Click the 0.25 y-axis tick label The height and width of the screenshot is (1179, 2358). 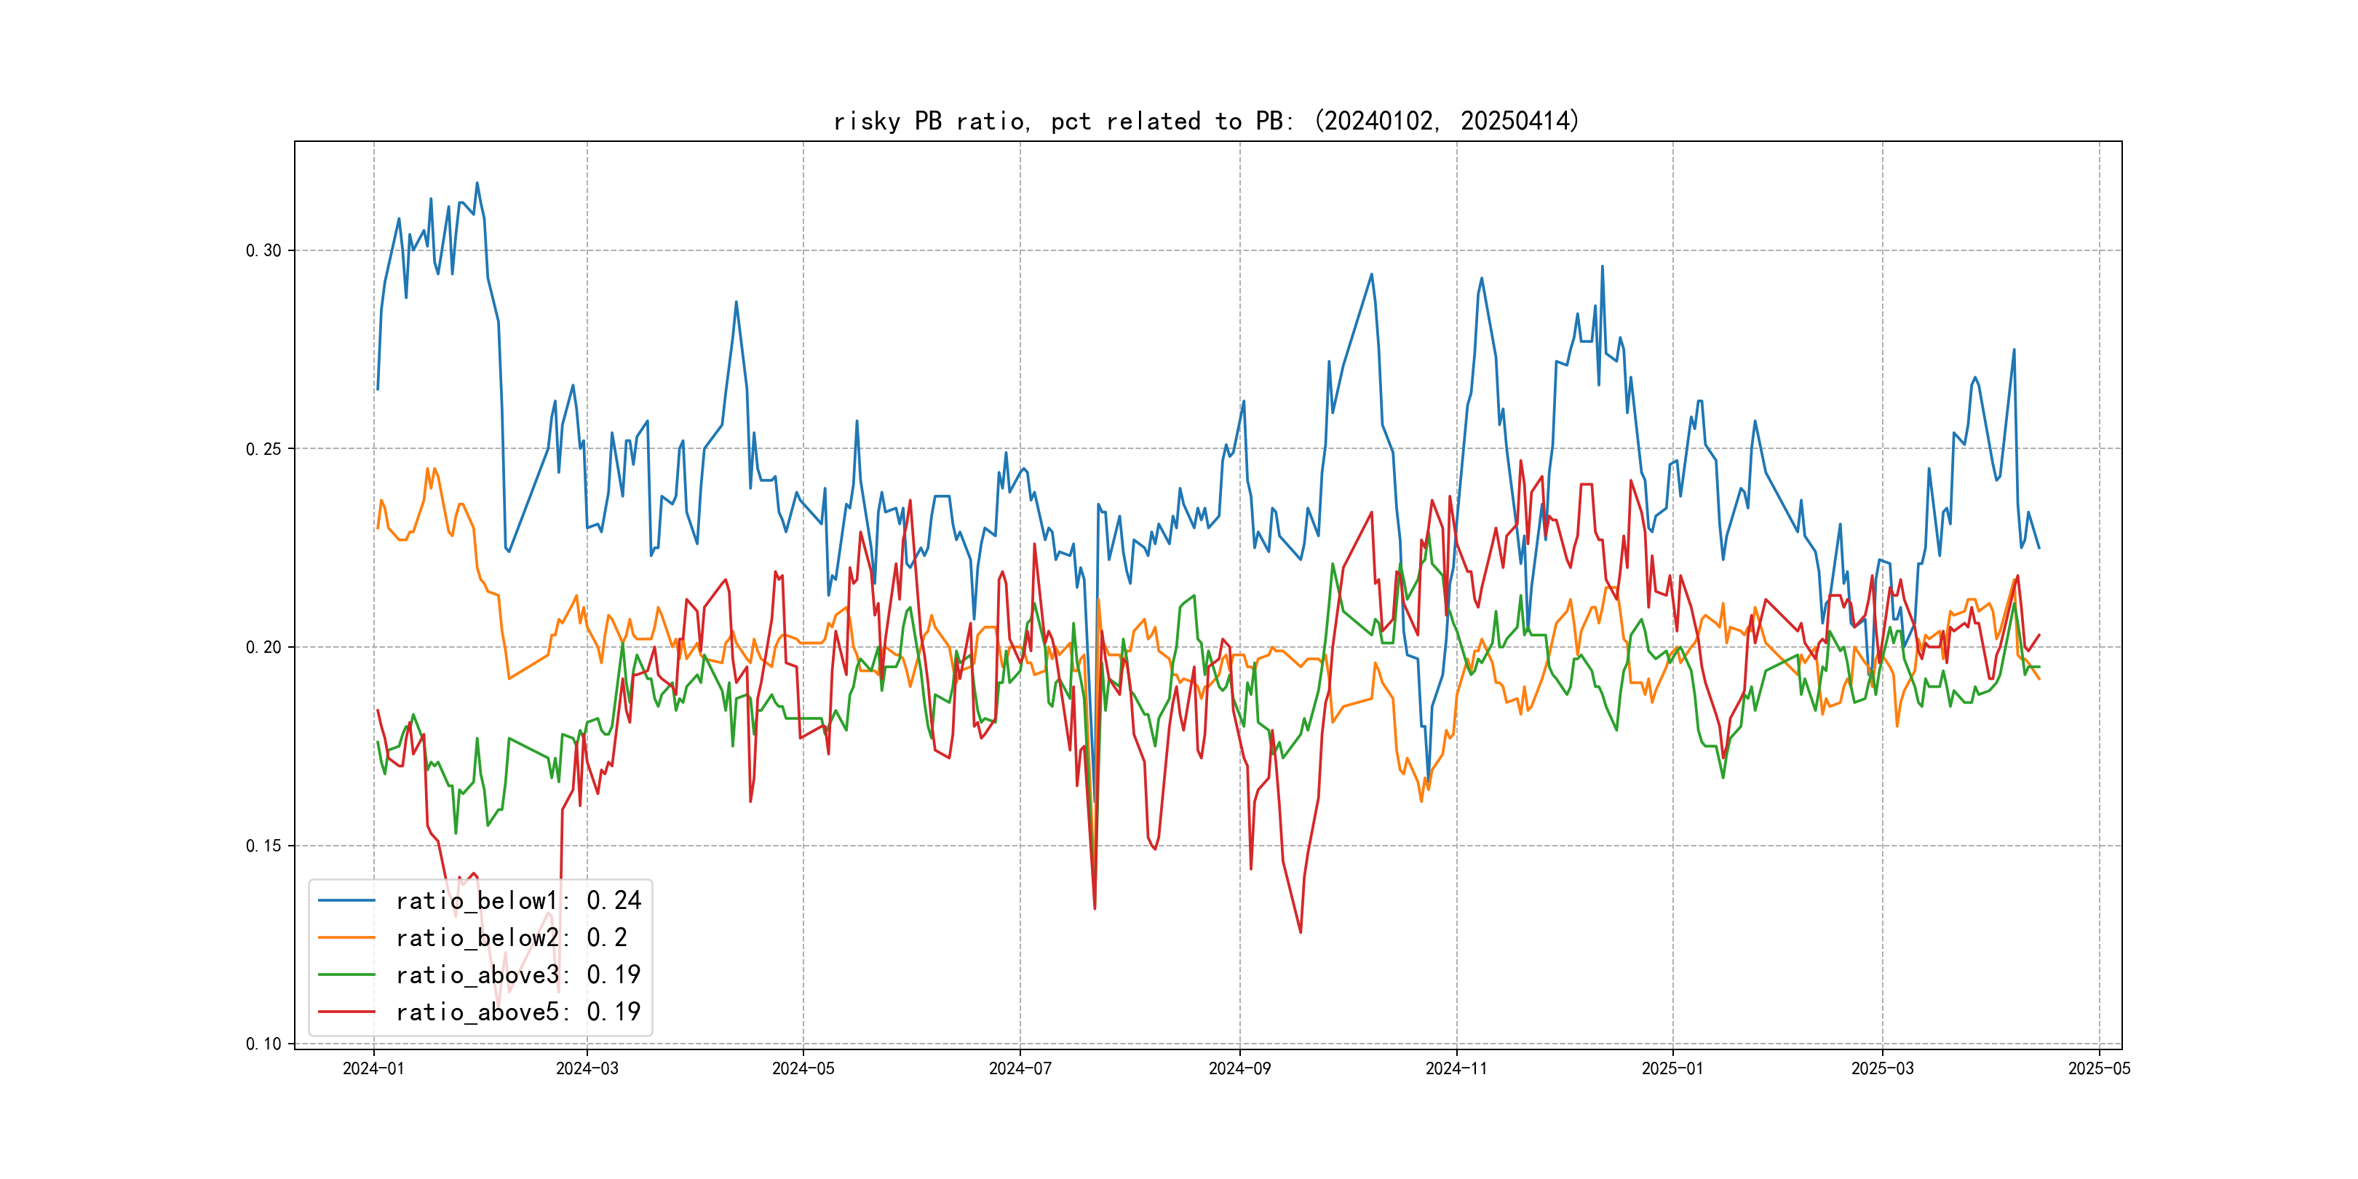tap(263, 448)
